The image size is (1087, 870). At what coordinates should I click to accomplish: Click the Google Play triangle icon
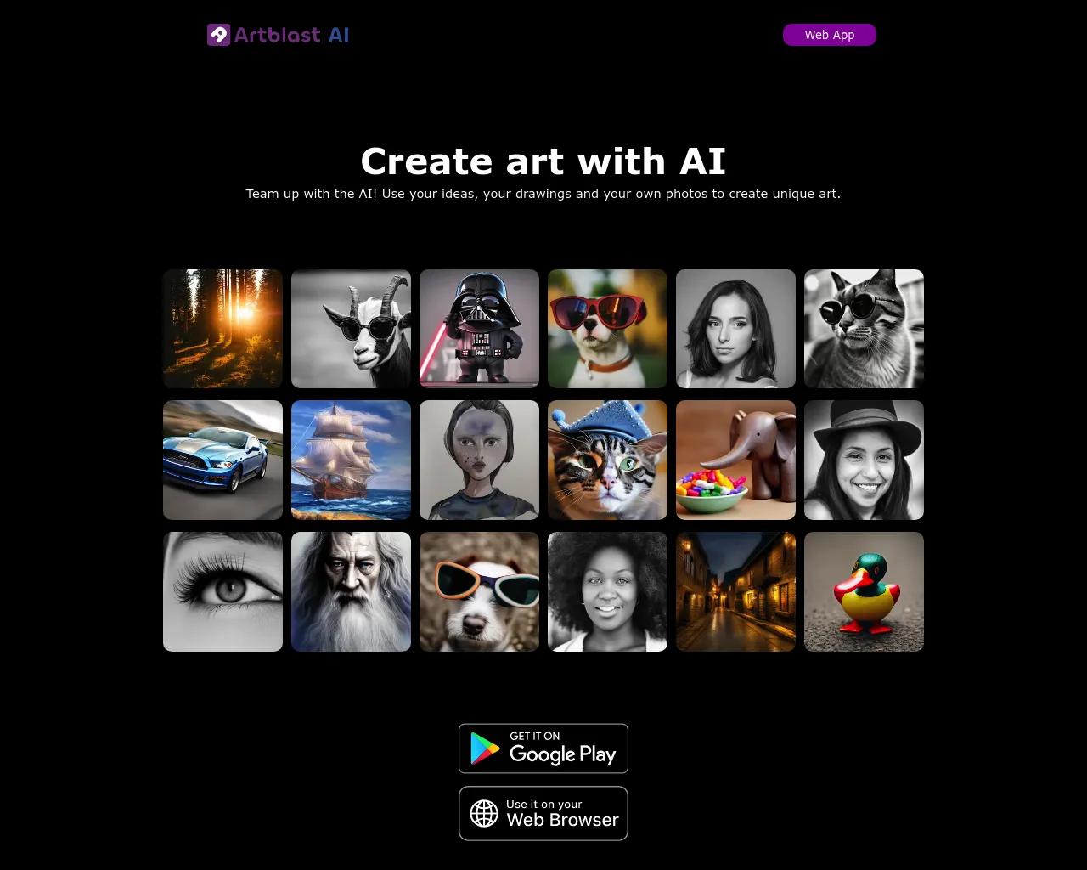[x=485, y=749]
